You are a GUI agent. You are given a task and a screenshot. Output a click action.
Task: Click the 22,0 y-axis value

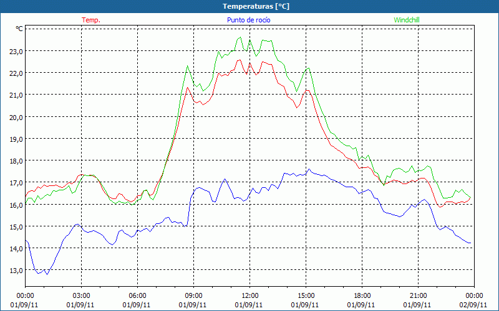pyautogui.click(x=16, y=73)
